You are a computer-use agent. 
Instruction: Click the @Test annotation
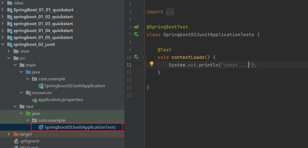point(164,50)
